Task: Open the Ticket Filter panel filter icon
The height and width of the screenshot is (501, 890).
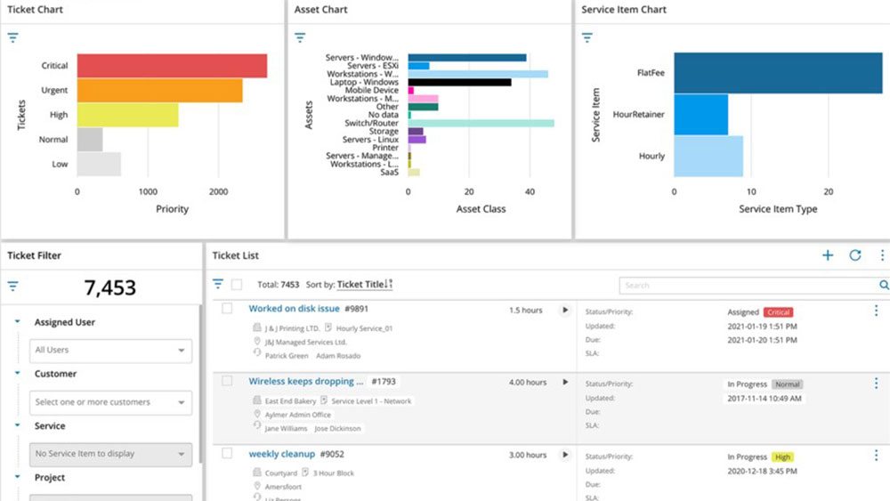Action: pos(12,287)
